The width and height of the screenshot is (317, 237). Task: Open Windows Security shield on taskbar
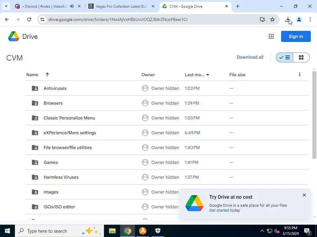tap(158, 231)
